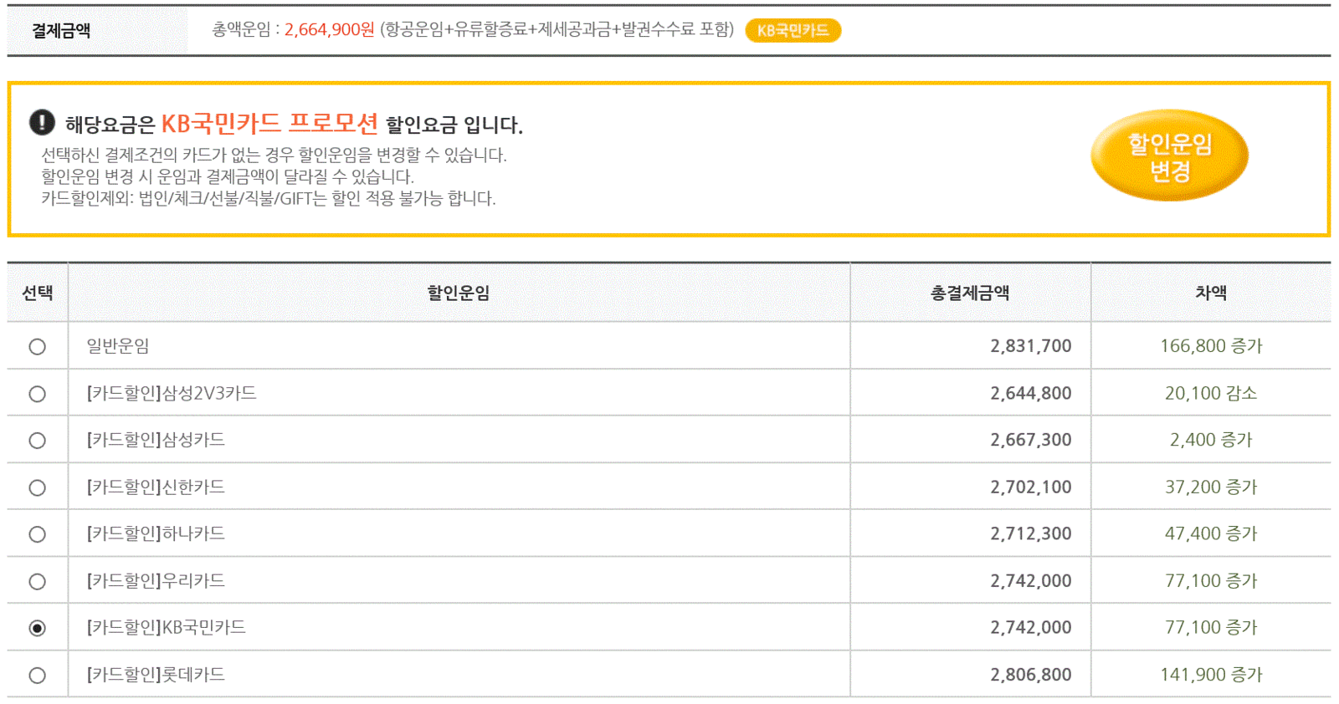The width and height of the screenshot is (1339, 704).
Task: Click the 결제금액 section label
Action: tap(61, 31)
